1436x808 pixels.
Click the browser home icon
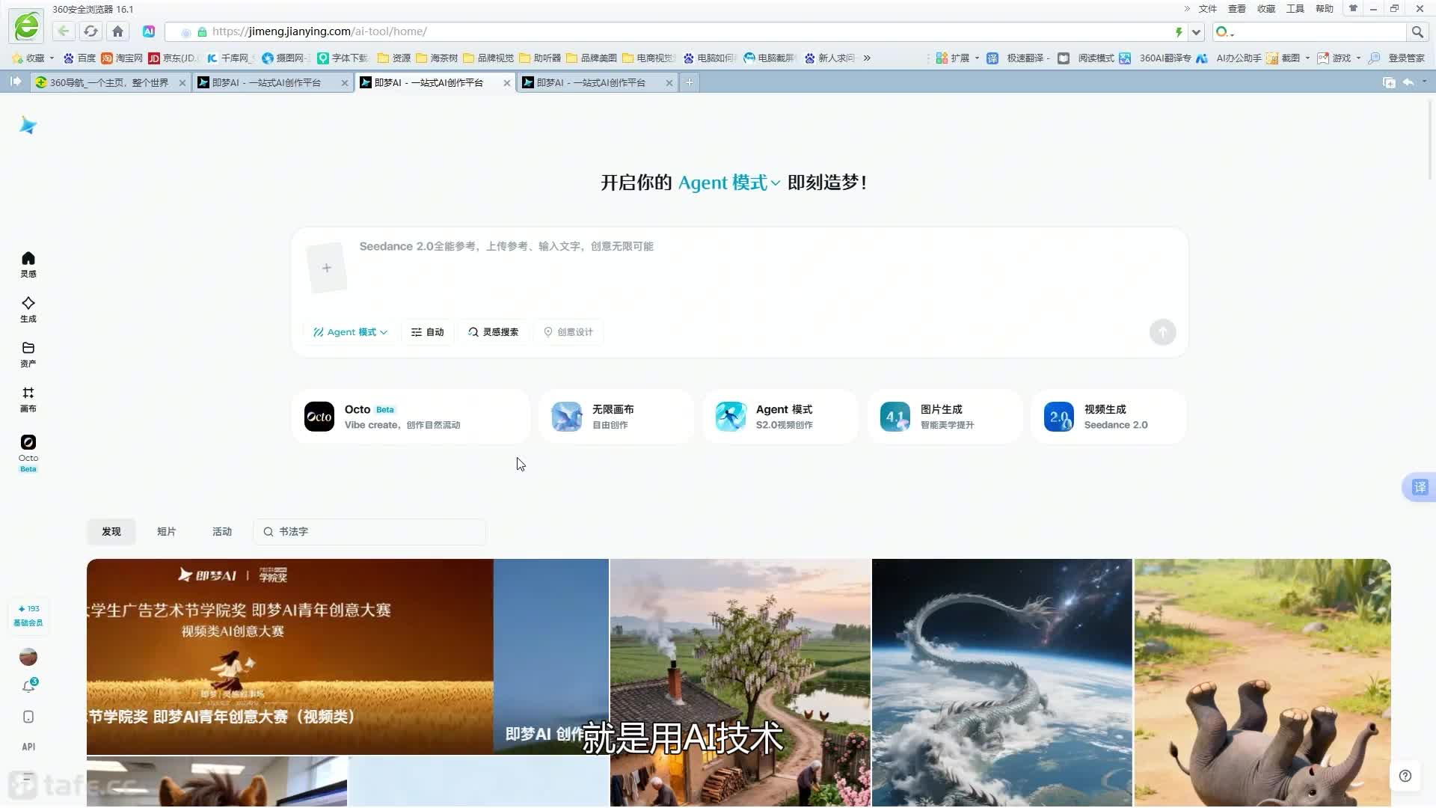[x=117, y=31]
